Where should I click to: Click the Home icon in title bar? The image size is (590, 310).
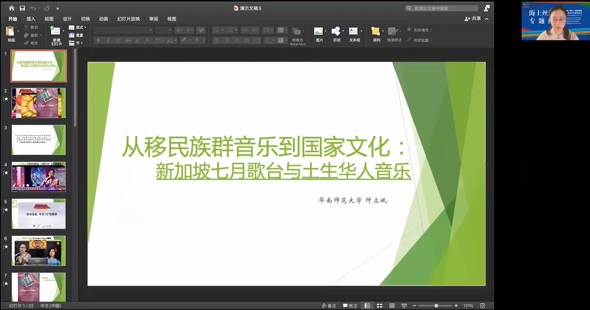12,8
